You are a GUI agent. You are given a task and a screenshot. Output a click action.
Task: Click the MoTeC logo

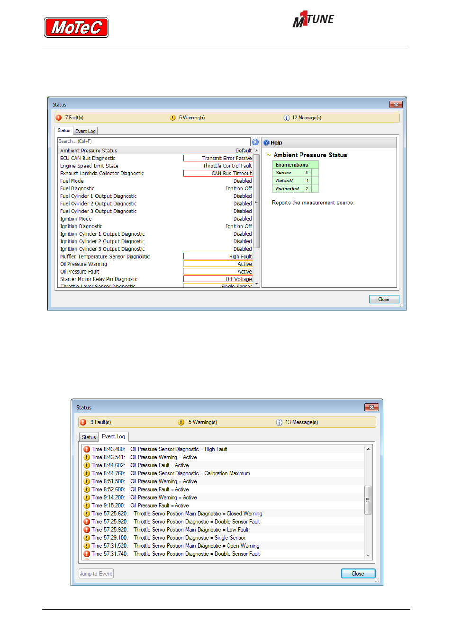[x=76, y=27]
